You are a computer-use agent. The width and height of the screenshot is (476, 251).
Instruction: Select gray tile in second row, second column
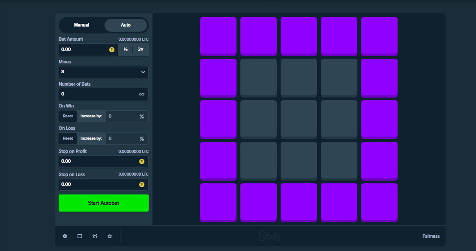tap(258, 78)
